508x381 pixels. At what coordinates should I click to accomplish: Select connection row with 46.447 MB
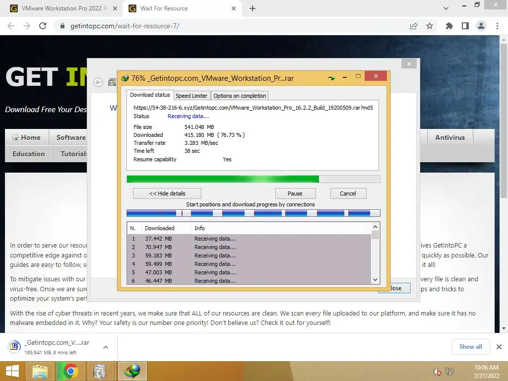249,281
